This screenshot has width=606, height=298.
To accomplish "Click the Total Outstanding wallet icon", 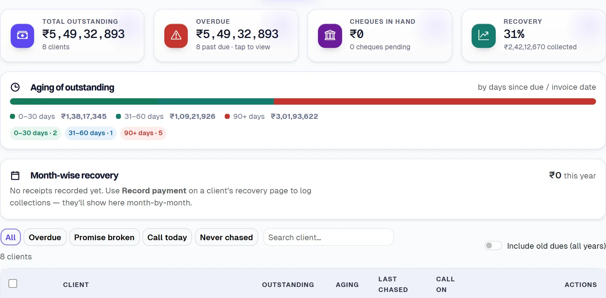I will [x=22, y=35].
